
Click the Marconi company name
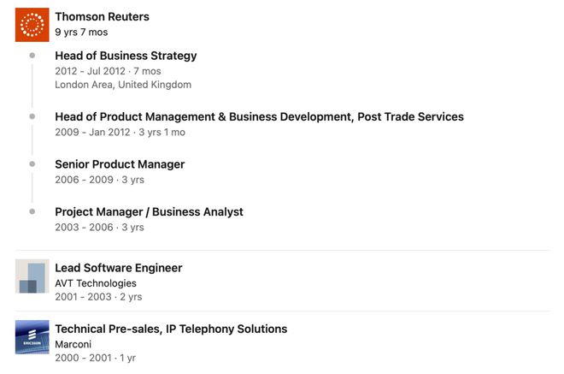point(73,344)
